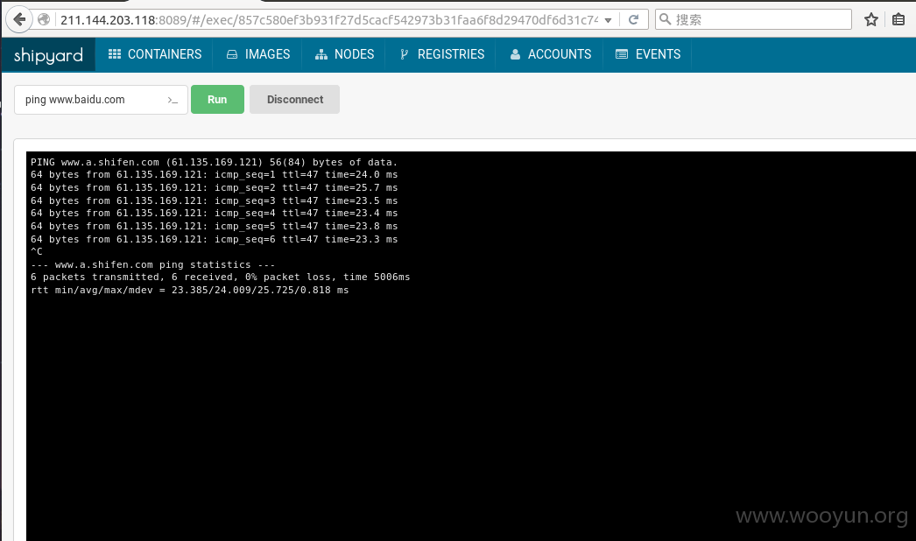Open the Nodes menu item

(345, 54)
